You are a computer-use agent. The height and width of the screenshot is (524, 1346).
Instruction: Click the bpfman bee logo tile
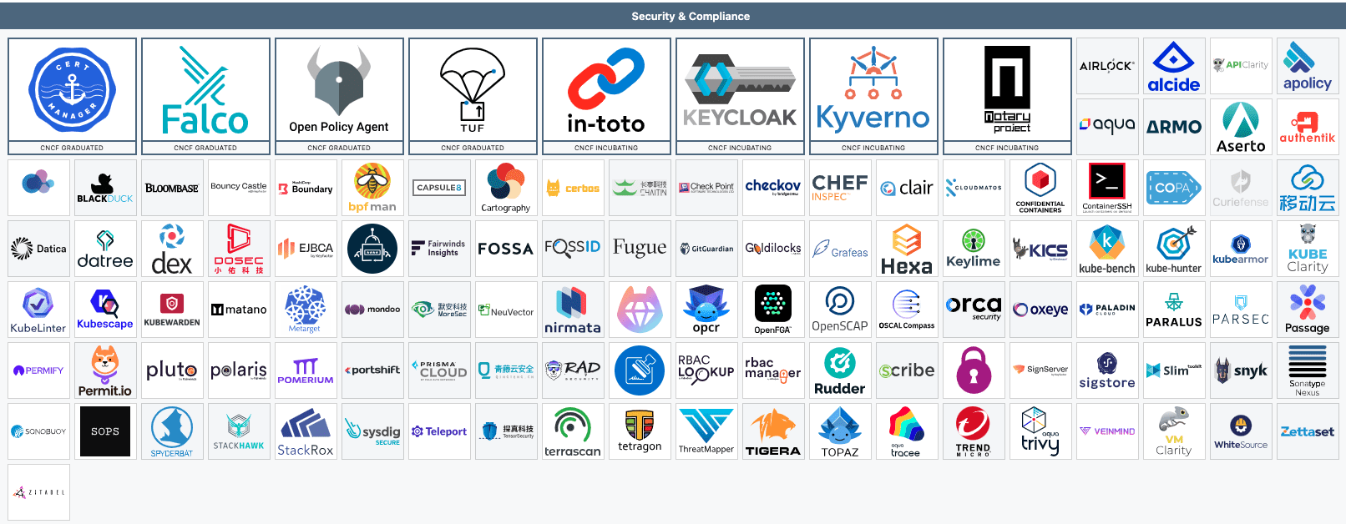[372, 188]
